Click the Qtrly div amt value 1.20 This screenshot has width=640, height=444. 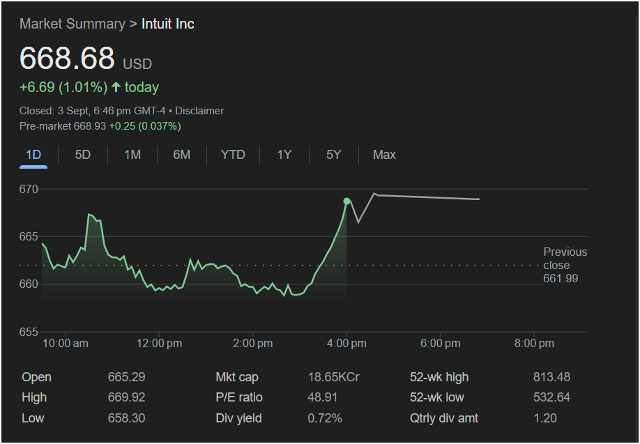click(x=545, y=418)
